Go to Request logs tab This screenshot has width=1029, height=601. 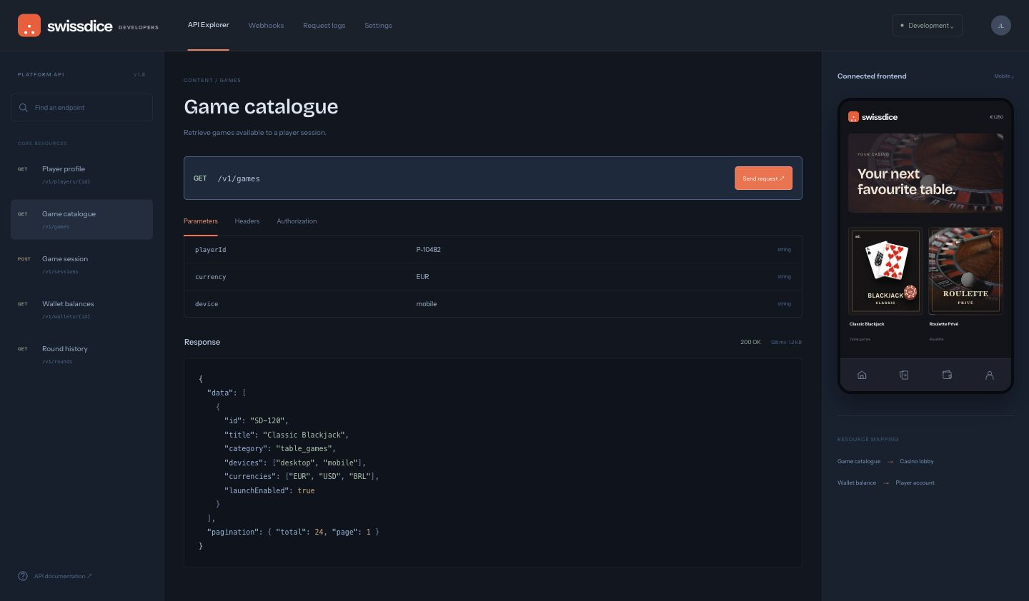pyautogui.click(x=324, y=26)
